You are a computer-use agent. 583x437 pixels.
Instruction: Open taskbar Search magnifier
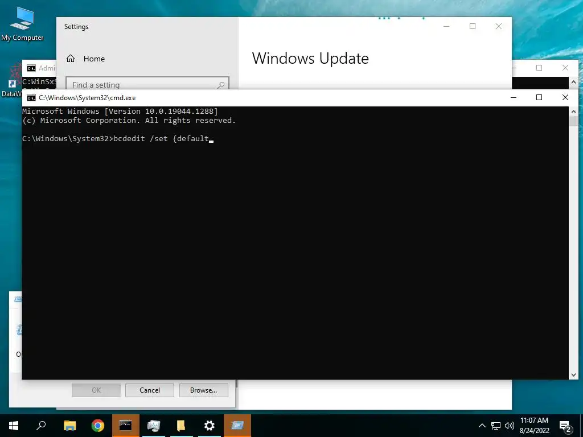[41, 426]
